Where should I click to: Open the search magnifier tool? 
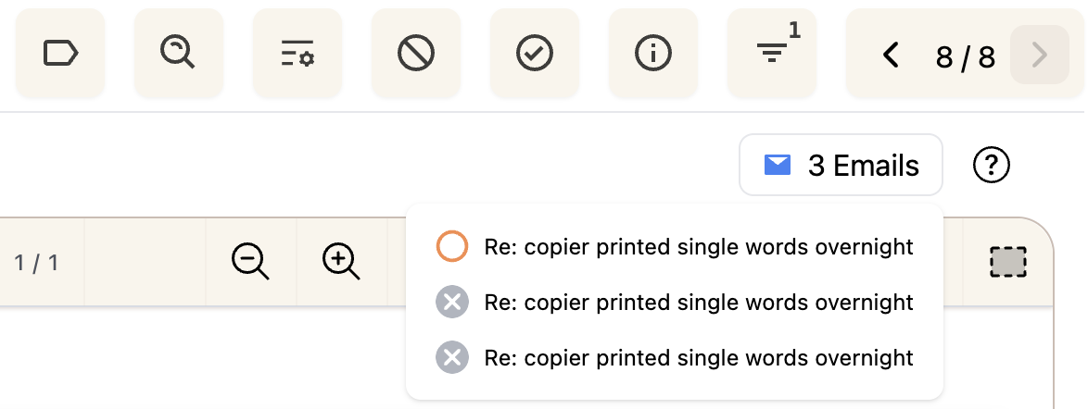point(179,54)
